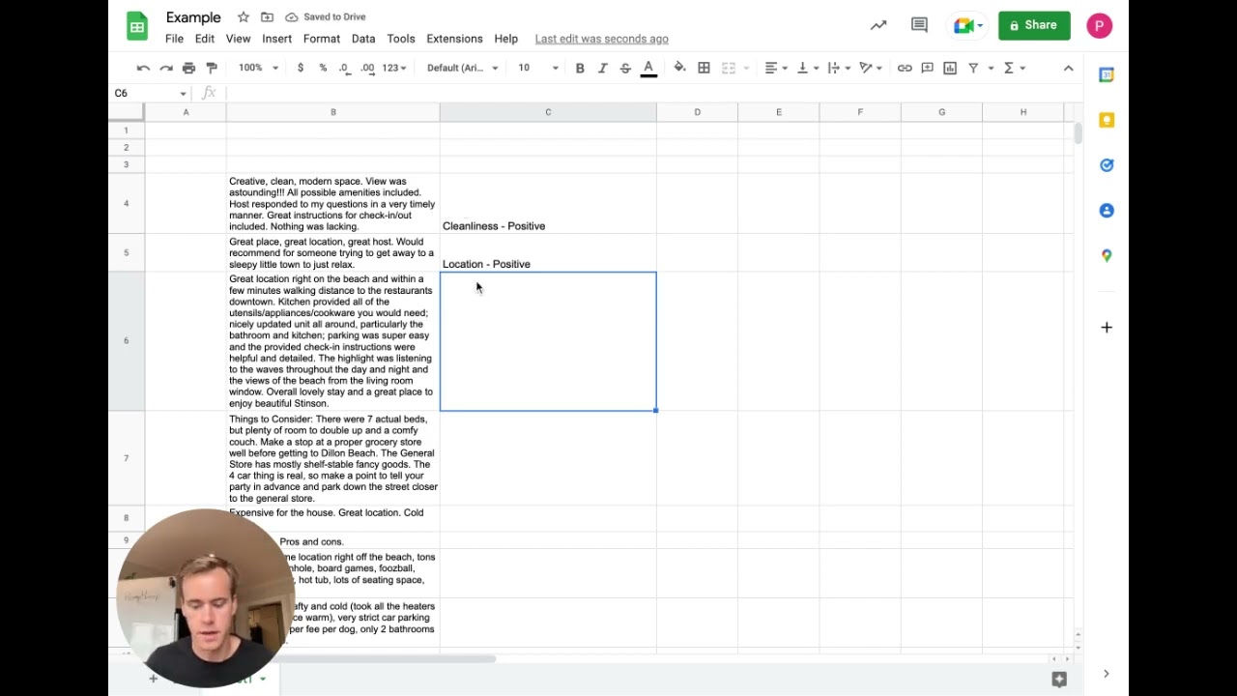
Task: Open the Help menu
Action: coord(506,39)
